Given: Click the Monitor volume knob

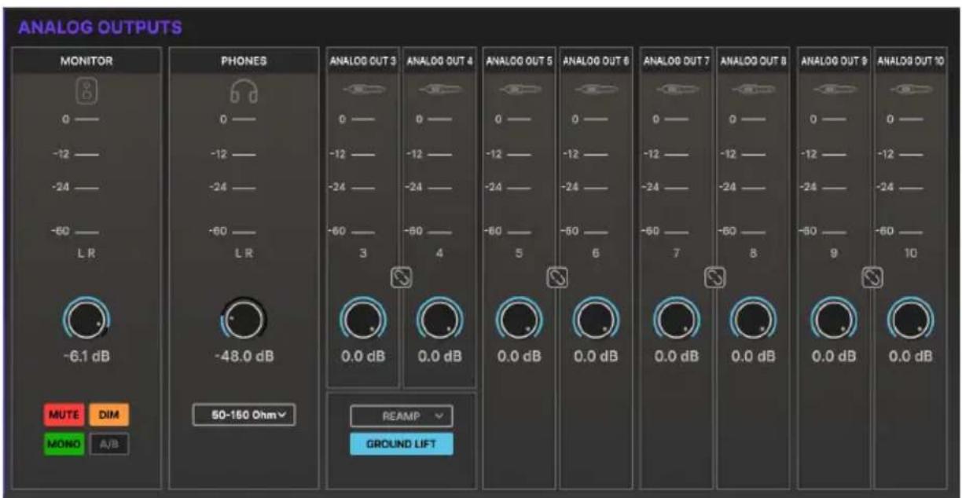Looking at the screenshot, I should [x=86, y=320].
